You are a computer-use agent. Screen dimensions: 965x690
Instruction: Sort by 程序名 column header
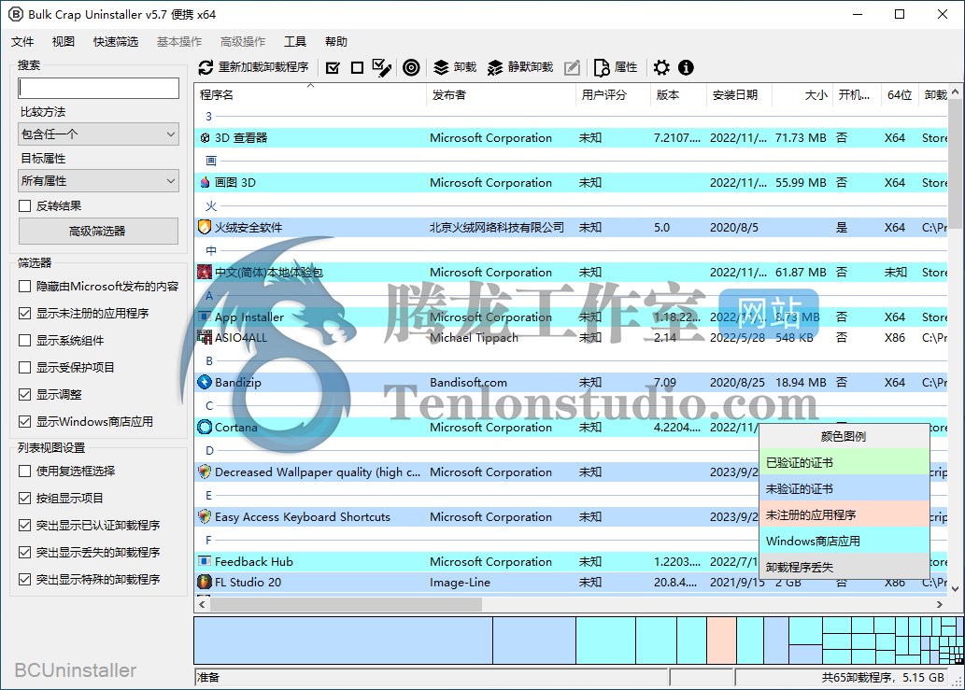(310, 94)
